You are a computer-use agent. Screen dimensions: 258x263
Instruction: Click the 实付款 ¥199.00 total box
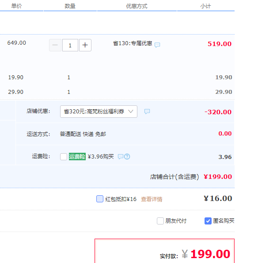coord(164,251)
